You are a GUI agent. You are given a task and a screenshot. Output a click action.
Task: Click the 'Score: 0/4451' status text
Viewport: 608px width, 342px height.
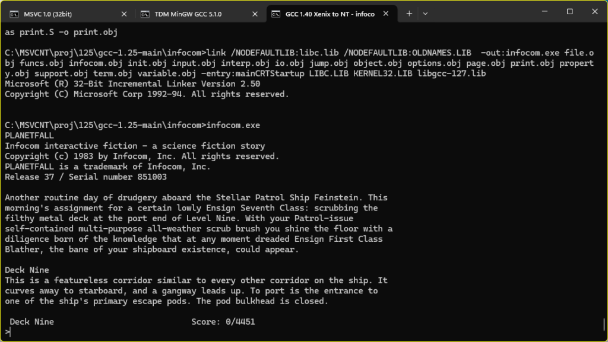[x=223, y=322]
